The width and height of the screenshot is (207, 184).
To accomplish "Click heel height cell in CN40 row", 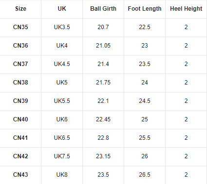I will [186, 119].
